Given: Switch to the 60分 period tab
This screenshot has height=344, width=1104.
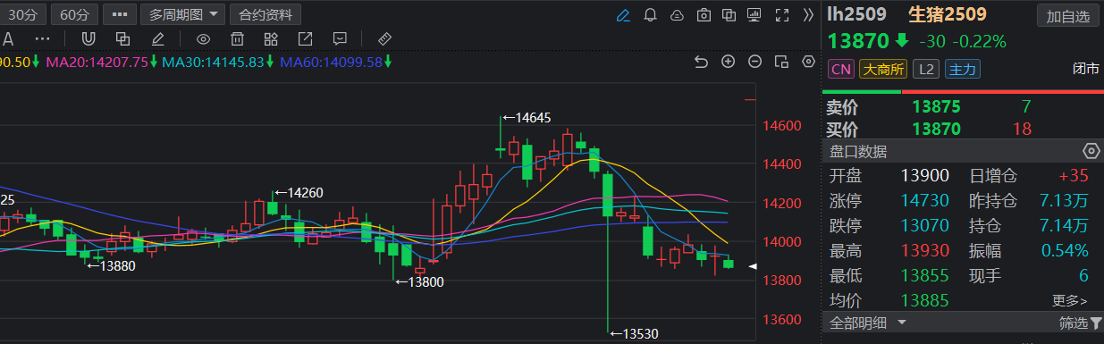Looking at the screenshot, I should click(x=74, y=14).
